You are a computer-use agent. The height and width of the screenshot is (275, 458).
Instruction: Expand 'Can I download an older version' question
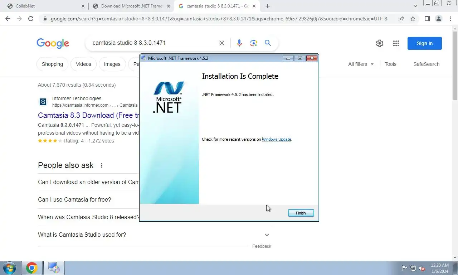pyautogui.click(x=89, y=182)
